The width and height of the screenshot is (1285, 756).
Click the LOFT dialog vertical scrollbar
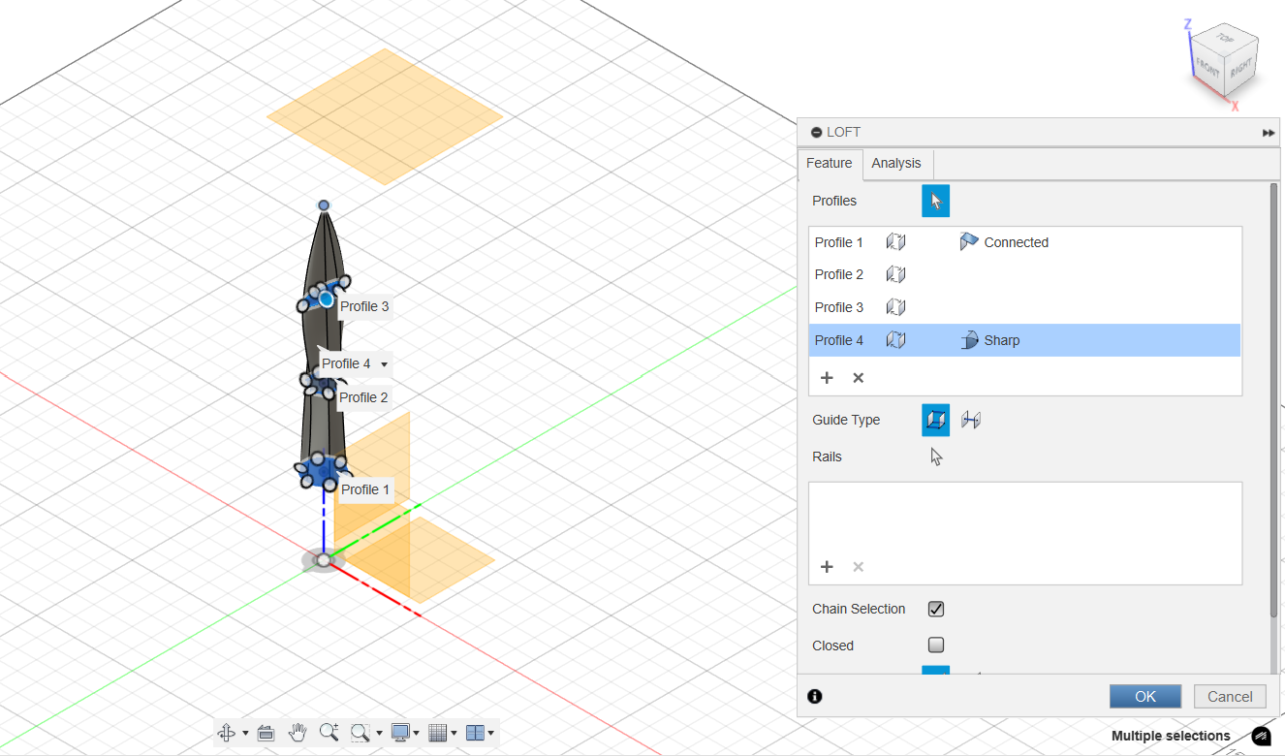click(1273, 399)
